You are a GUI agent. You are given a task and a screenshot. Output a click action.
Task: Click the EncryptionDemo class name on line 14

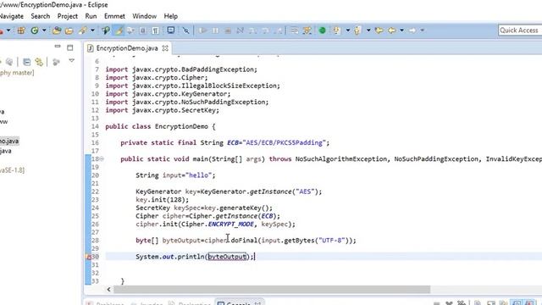[x=181, y=126]
